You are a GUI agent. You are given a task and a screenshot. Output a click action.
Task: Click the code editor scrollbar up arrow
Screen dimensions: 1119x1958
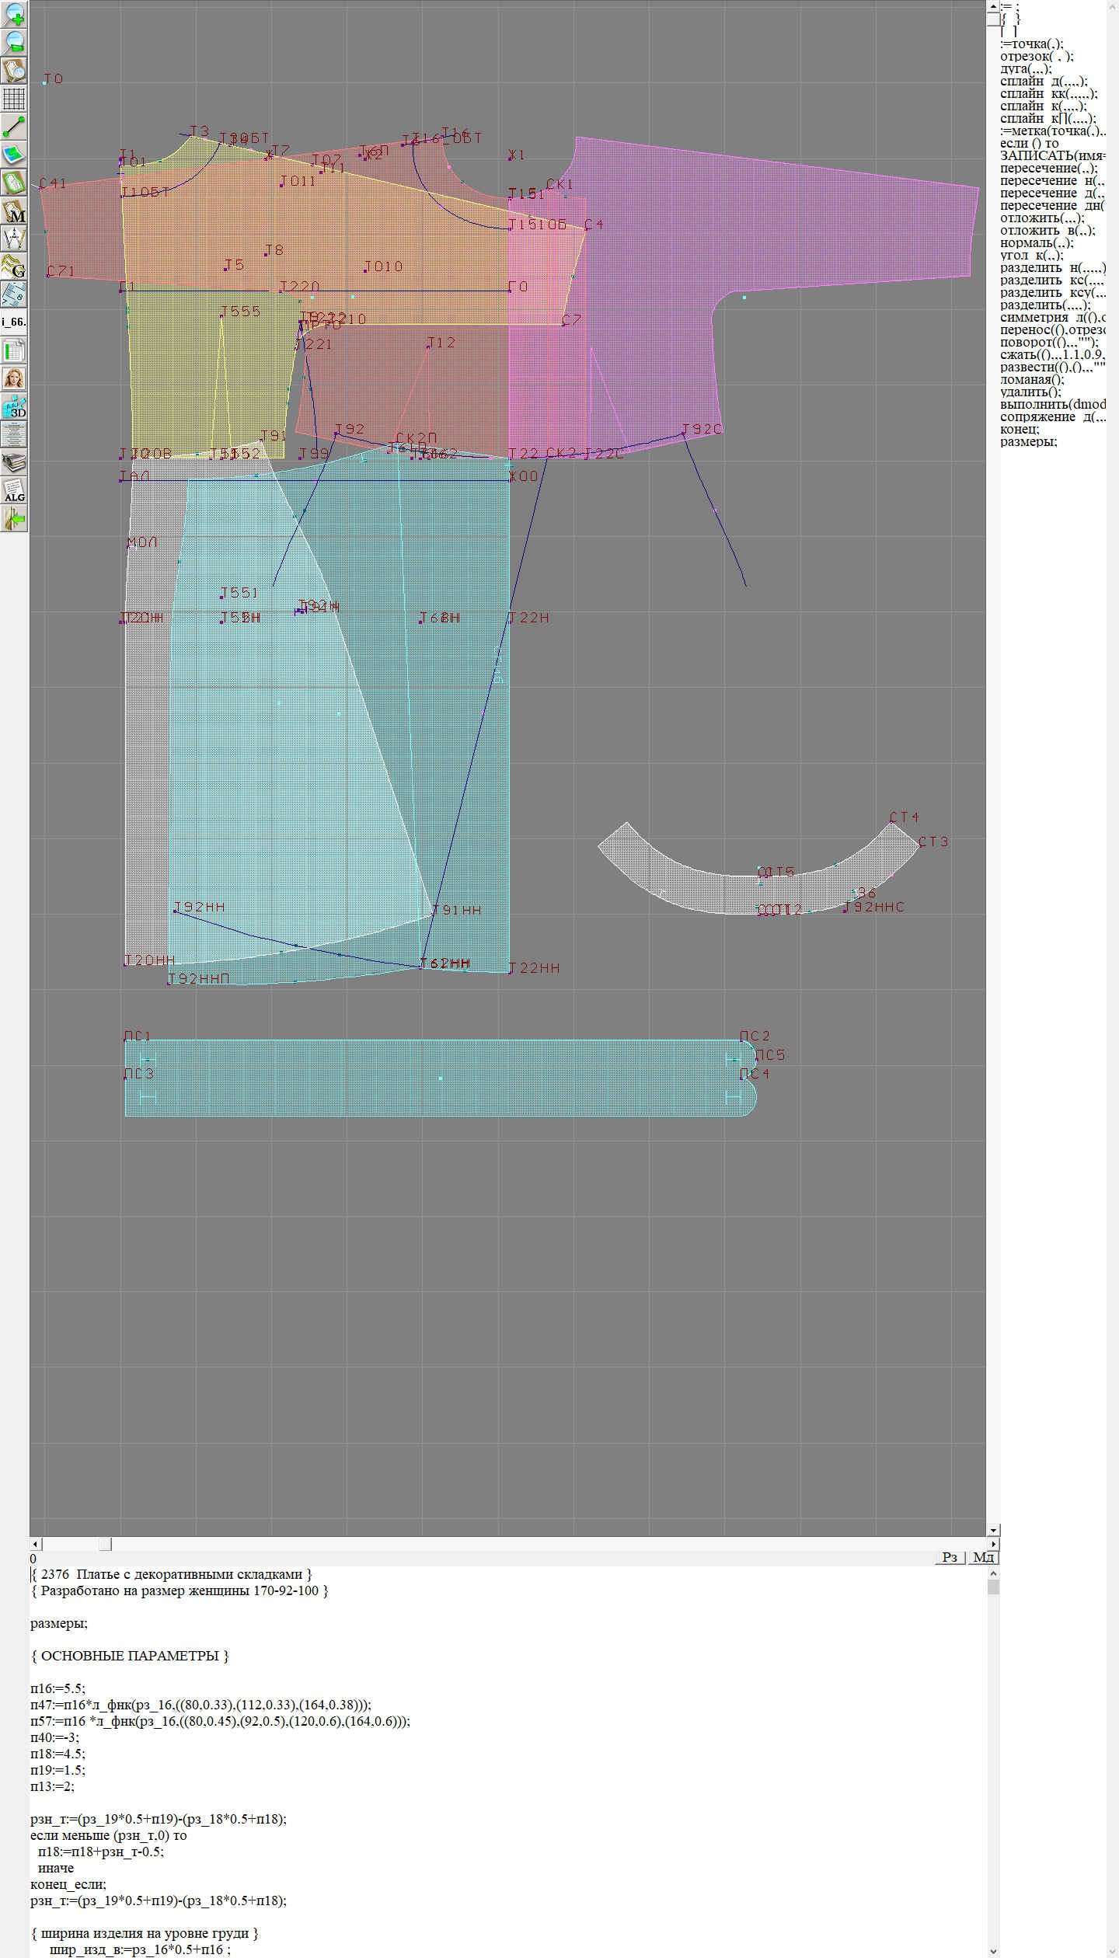coord(993,1573)
